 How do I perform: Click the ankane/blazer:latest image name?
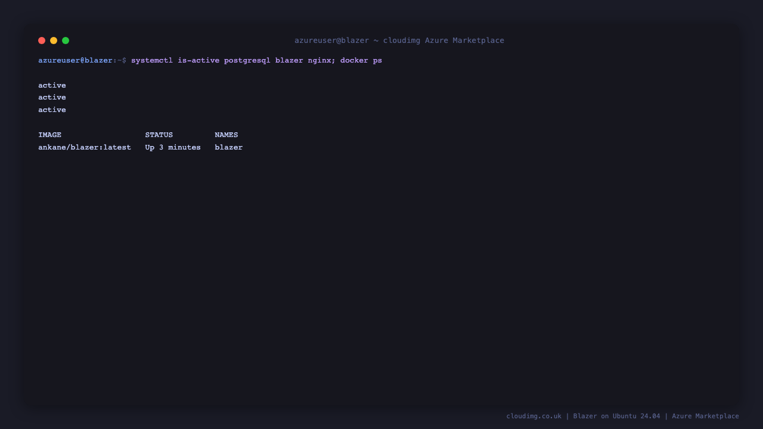pos(85,147)
